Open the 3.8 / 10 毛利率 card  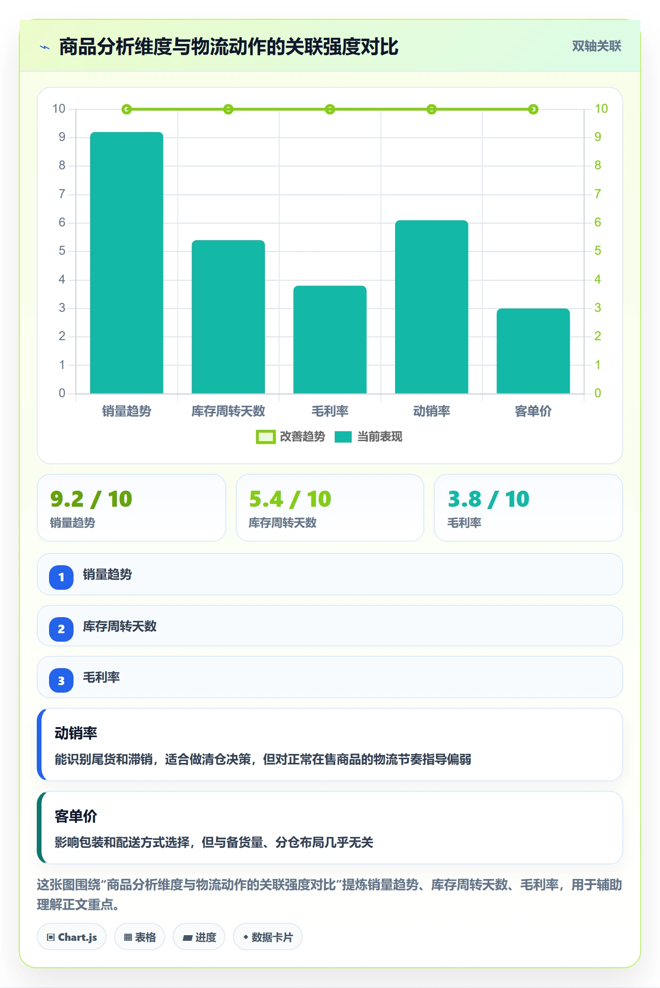528,508
